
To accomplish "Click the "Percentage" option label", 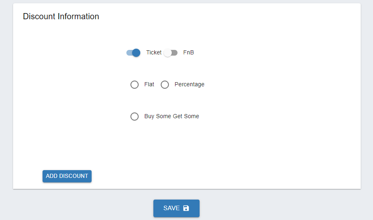I will pos(189,84).
